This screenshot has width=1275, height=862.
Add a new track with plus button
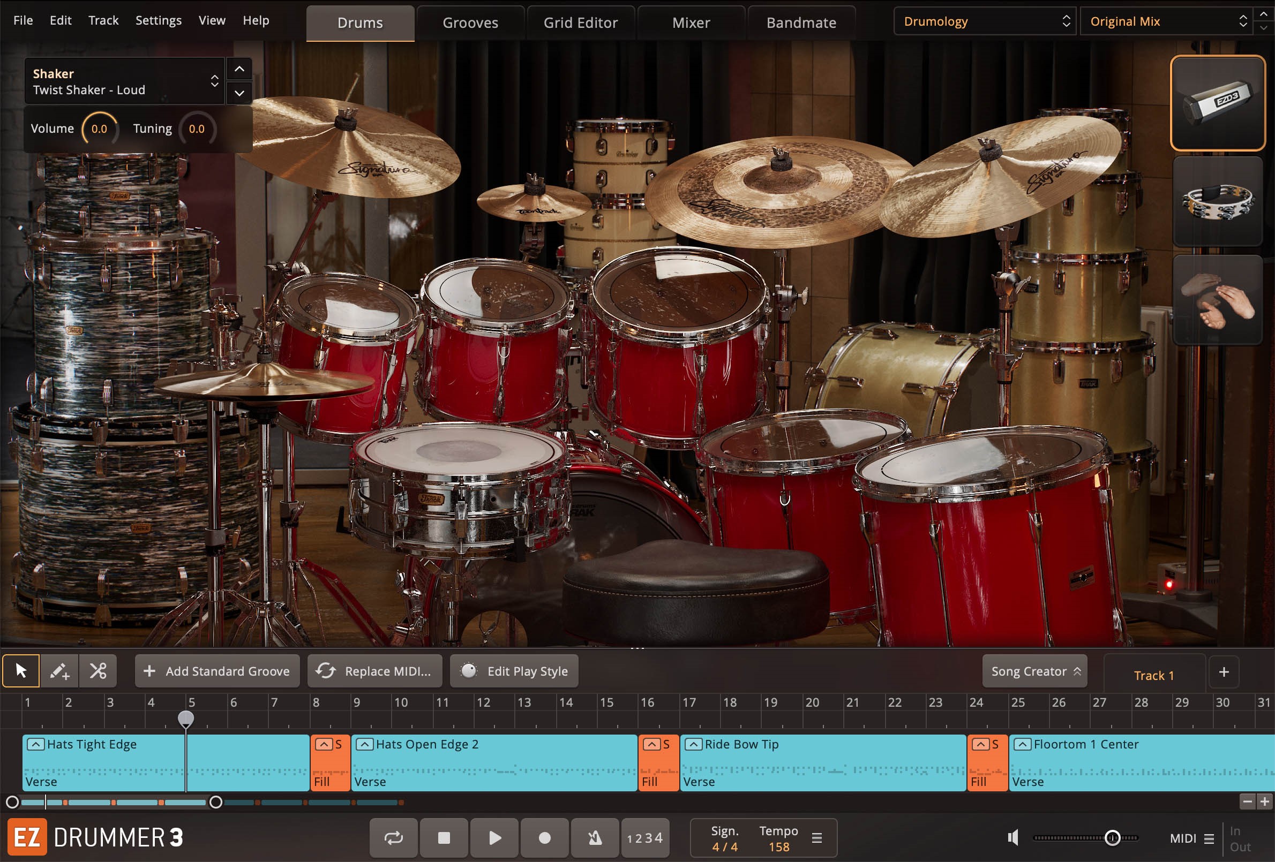[1224, 672]
